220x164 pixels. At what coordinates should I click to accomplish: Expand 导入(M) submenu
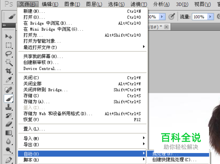click(x=82, y=138)
